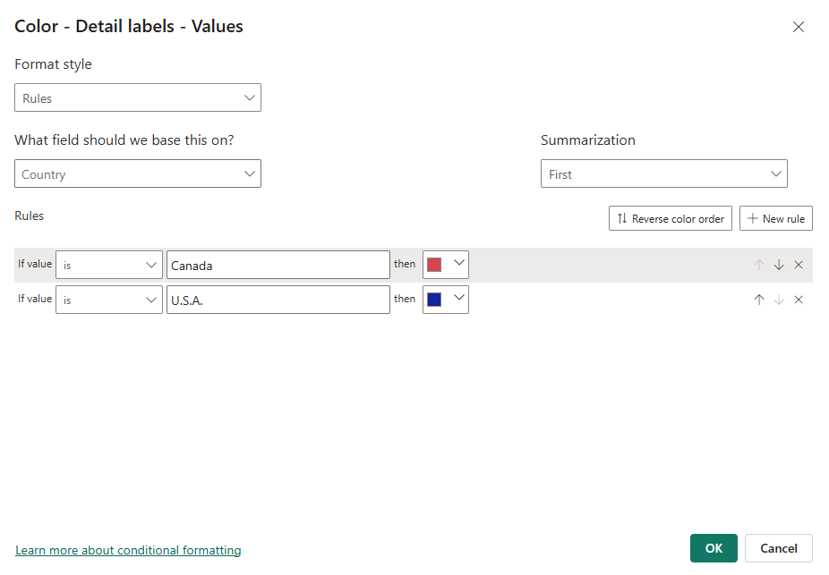The width and height of the screenshot is (829, 575).
Task: Confirm with the OK button
Action: (x=714, y=548)
